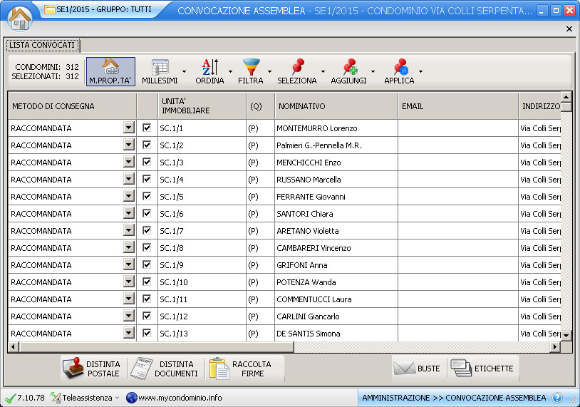This screenshot has width=580, height=407.
Task: Click the METODO DI CONSEGNA column header
Action: click(73, 106)
